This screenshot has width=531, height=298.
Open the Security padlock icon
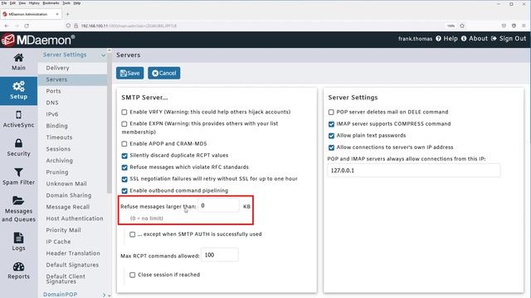click(18, 143)
